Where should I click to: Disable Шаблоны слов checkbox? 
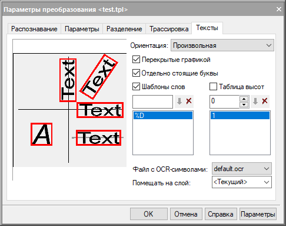pyautogui.click(x=136, y=87)
